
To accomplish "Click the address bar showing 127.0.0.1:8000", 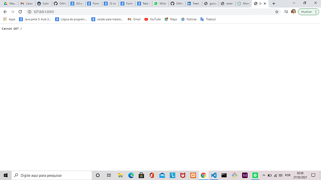I will (152, 12).
